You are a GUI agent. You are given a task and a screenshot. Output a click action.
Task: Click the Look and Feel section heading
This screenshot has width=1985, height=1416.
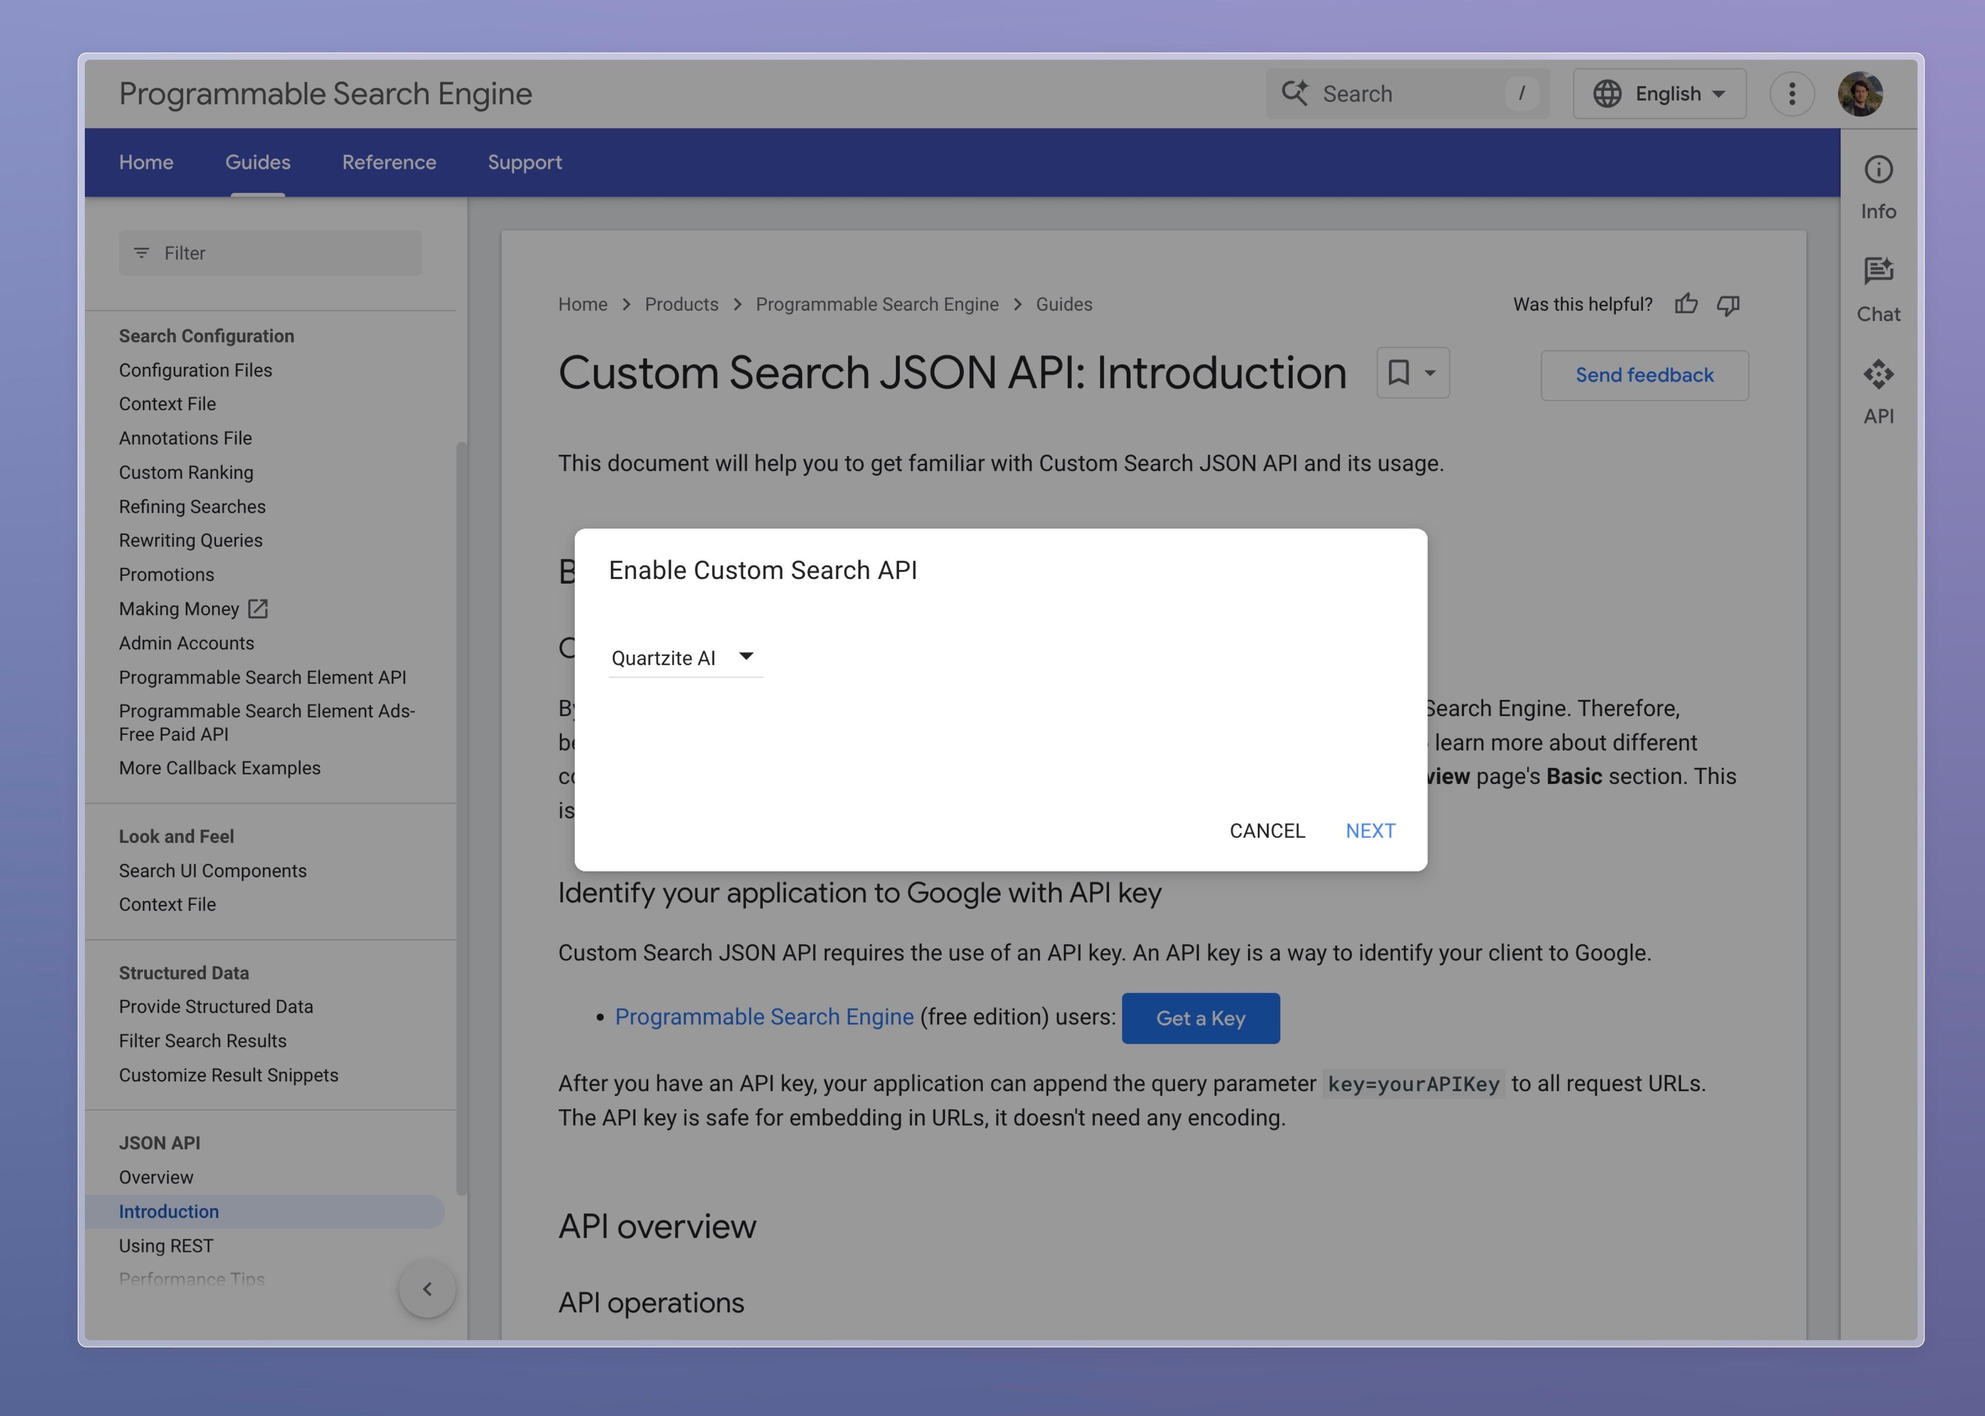(x=176, y=836)
